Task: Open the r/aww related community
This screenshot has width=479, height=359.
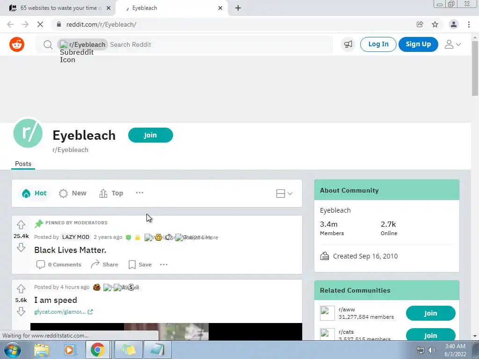Action: [x=347, y=309]
